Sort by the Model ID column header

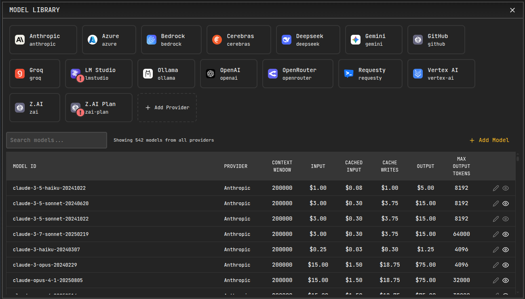click(25, 166)
